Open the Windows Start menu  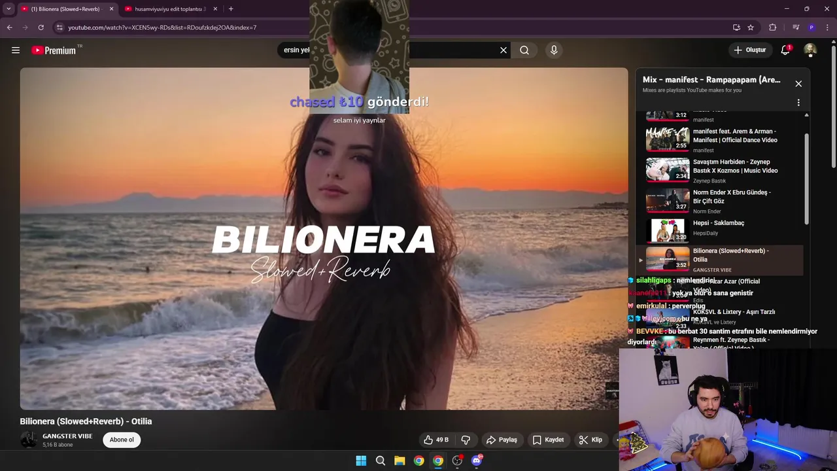(361, 461)
